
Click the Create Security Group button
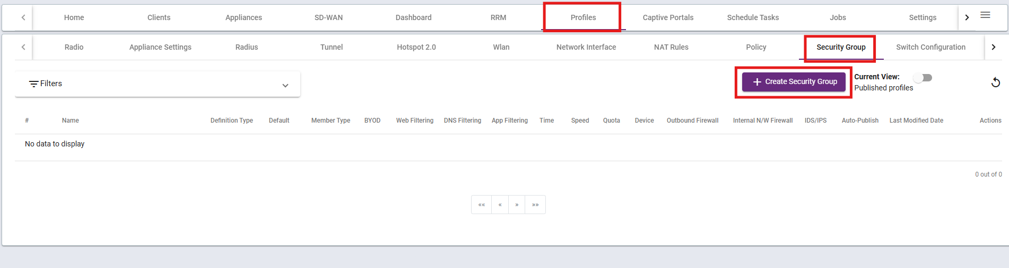pos(794,81)
